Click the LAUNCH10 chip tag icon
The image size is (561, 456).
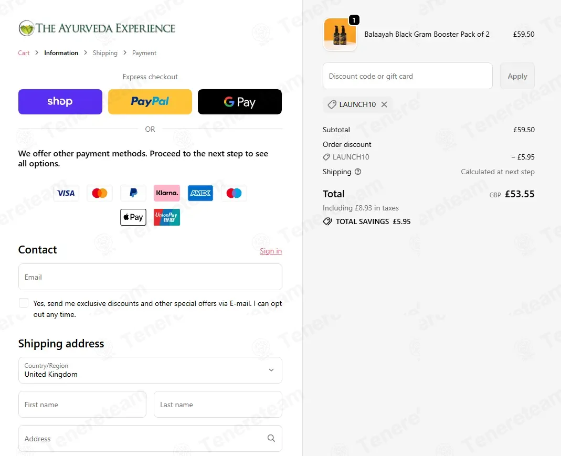(x=332, y=104)
